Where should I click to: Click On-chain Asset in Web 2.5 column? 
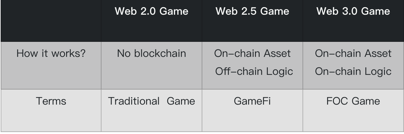[252, 53]
